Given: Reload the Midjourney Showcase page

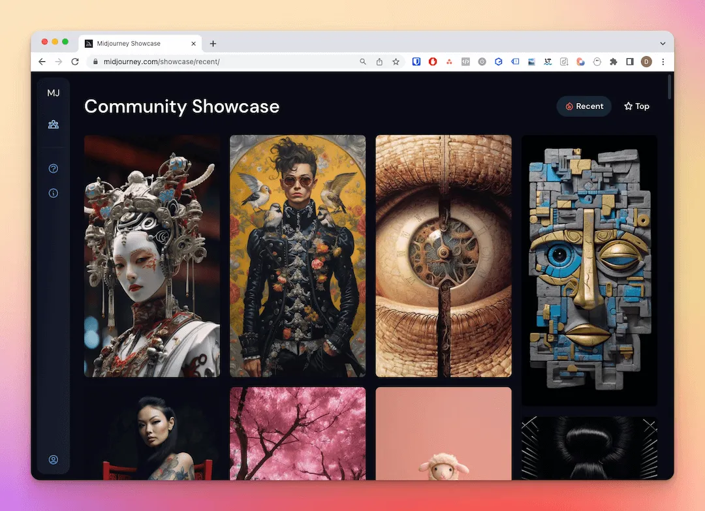Looking at the screenshot, I should click(75, 61).
